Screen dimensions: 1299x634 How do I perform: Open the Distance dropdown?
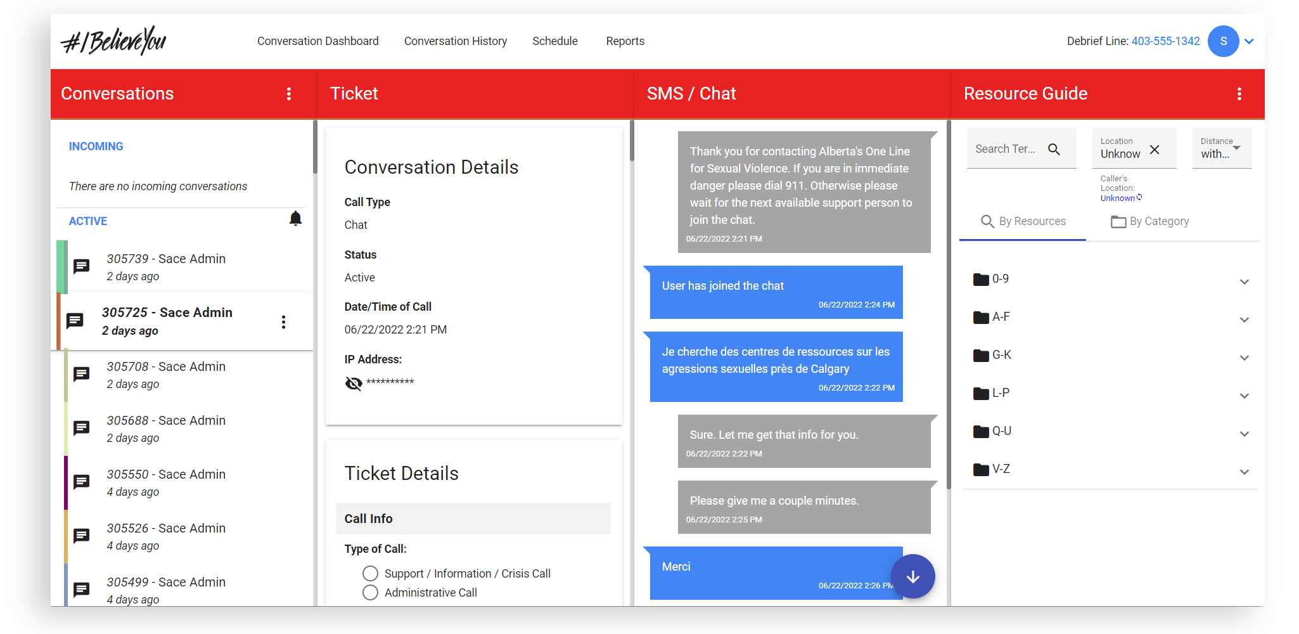coord(1222,148)
